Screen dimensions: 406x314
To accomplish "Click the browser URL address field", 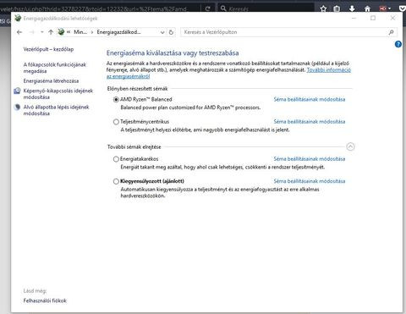I will pyautogui.click(x=99, y=8).
